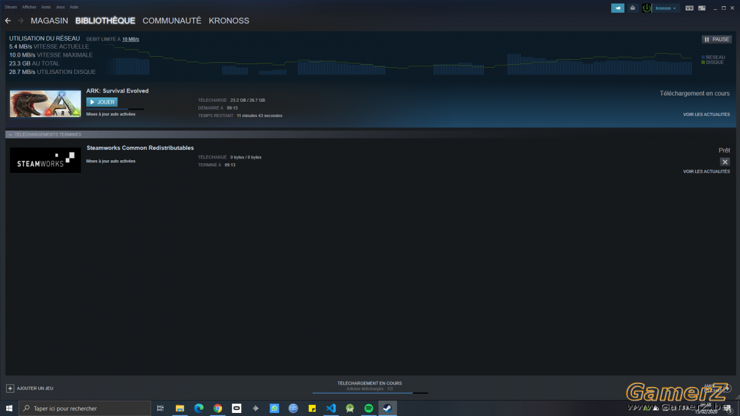
Task: Click the taskbar date 15/02/2020
Action: 705,412
